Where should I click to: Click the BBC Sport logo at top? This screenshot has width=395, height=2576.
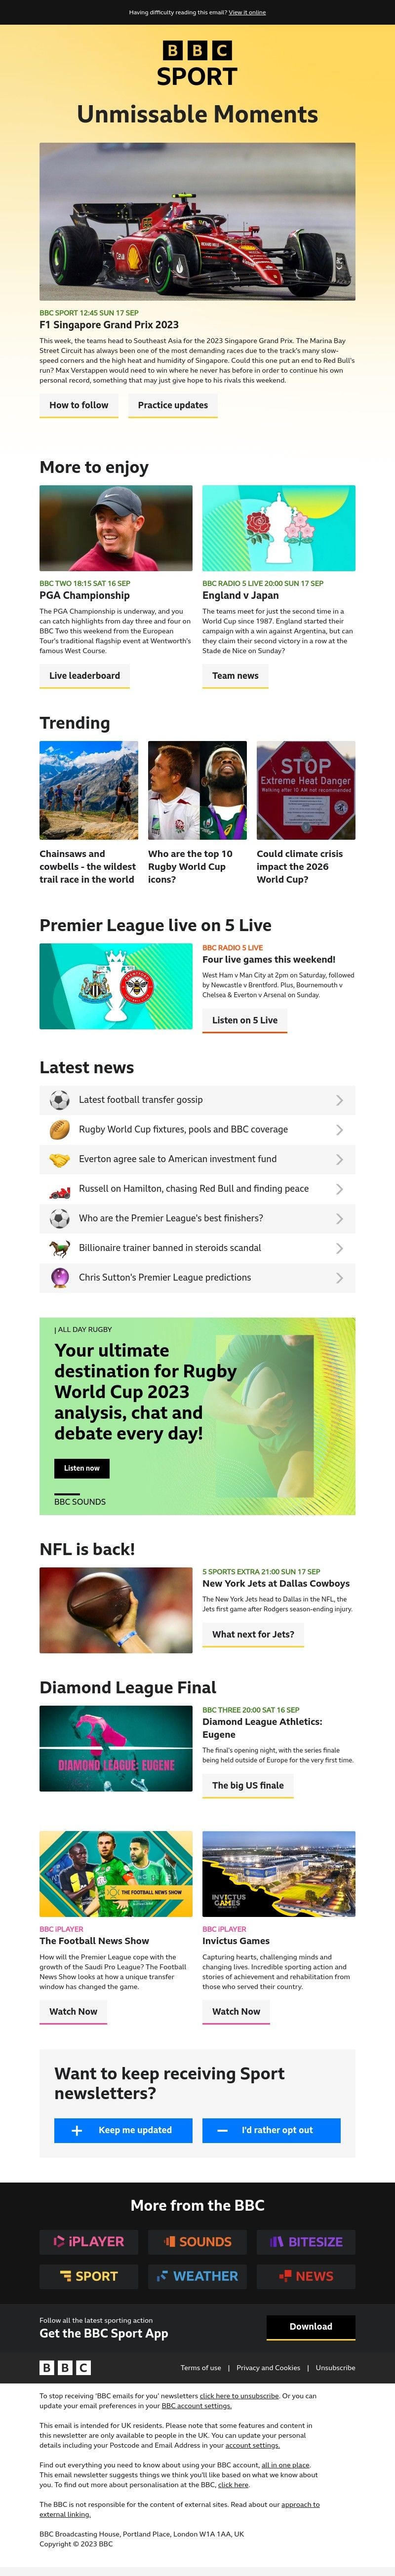(197, 63)
